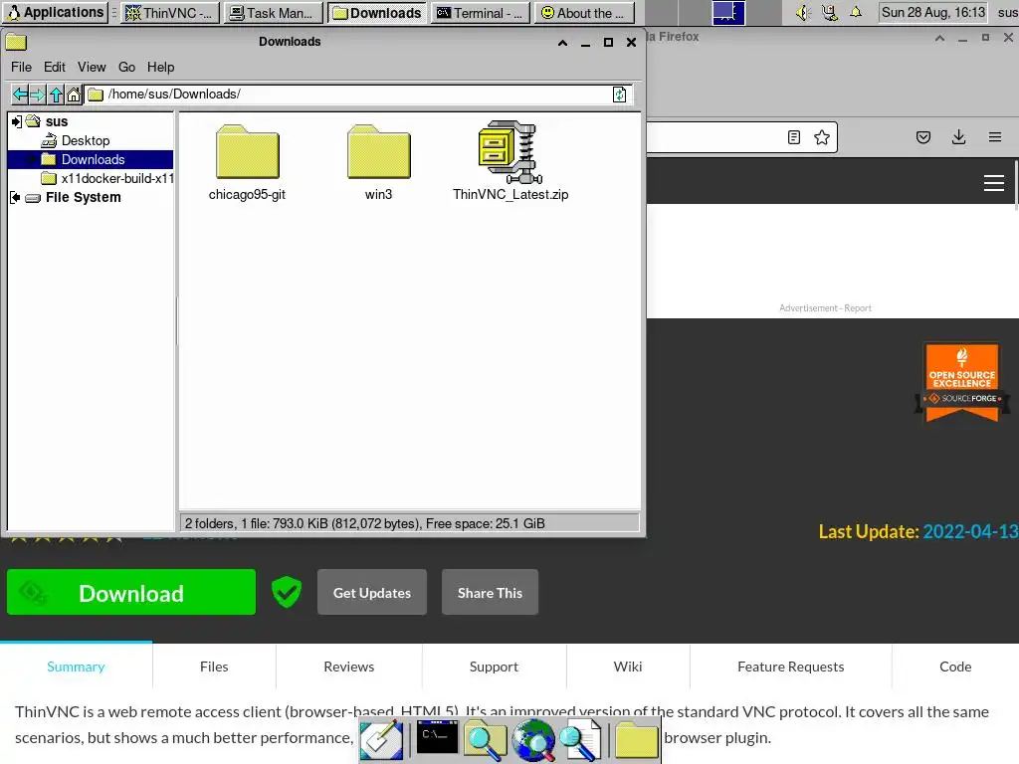1019x764 pixels.
Task: Open the volume control in system tray
Action: [x=803, y=12]
